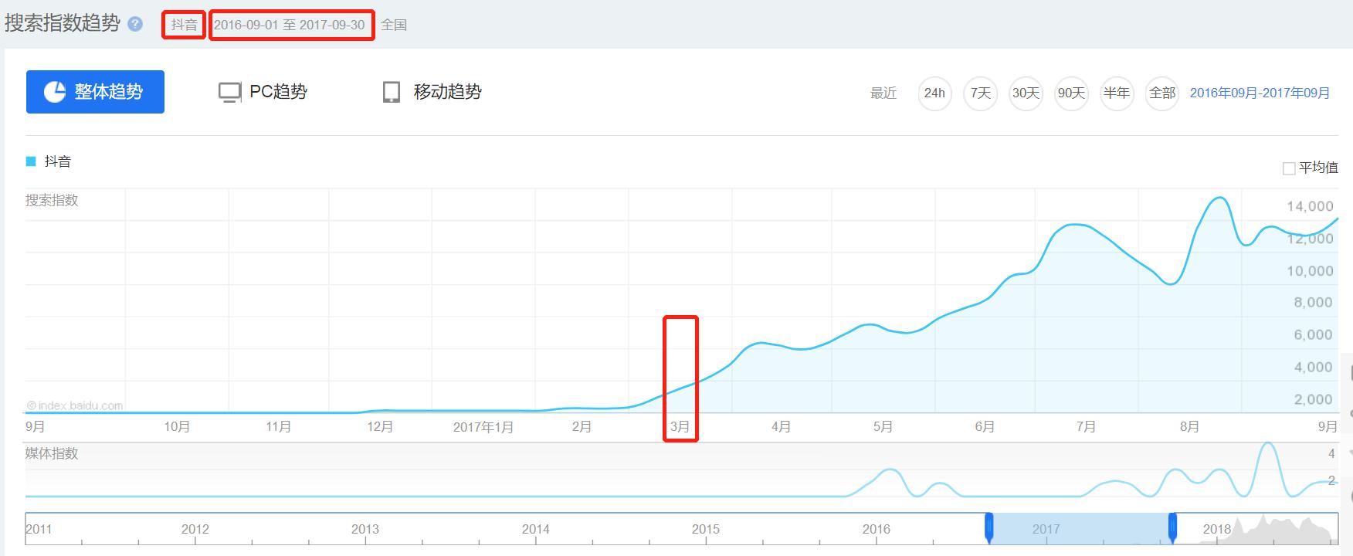
Task: Show the last 7天 range
Action: [980, 93]
